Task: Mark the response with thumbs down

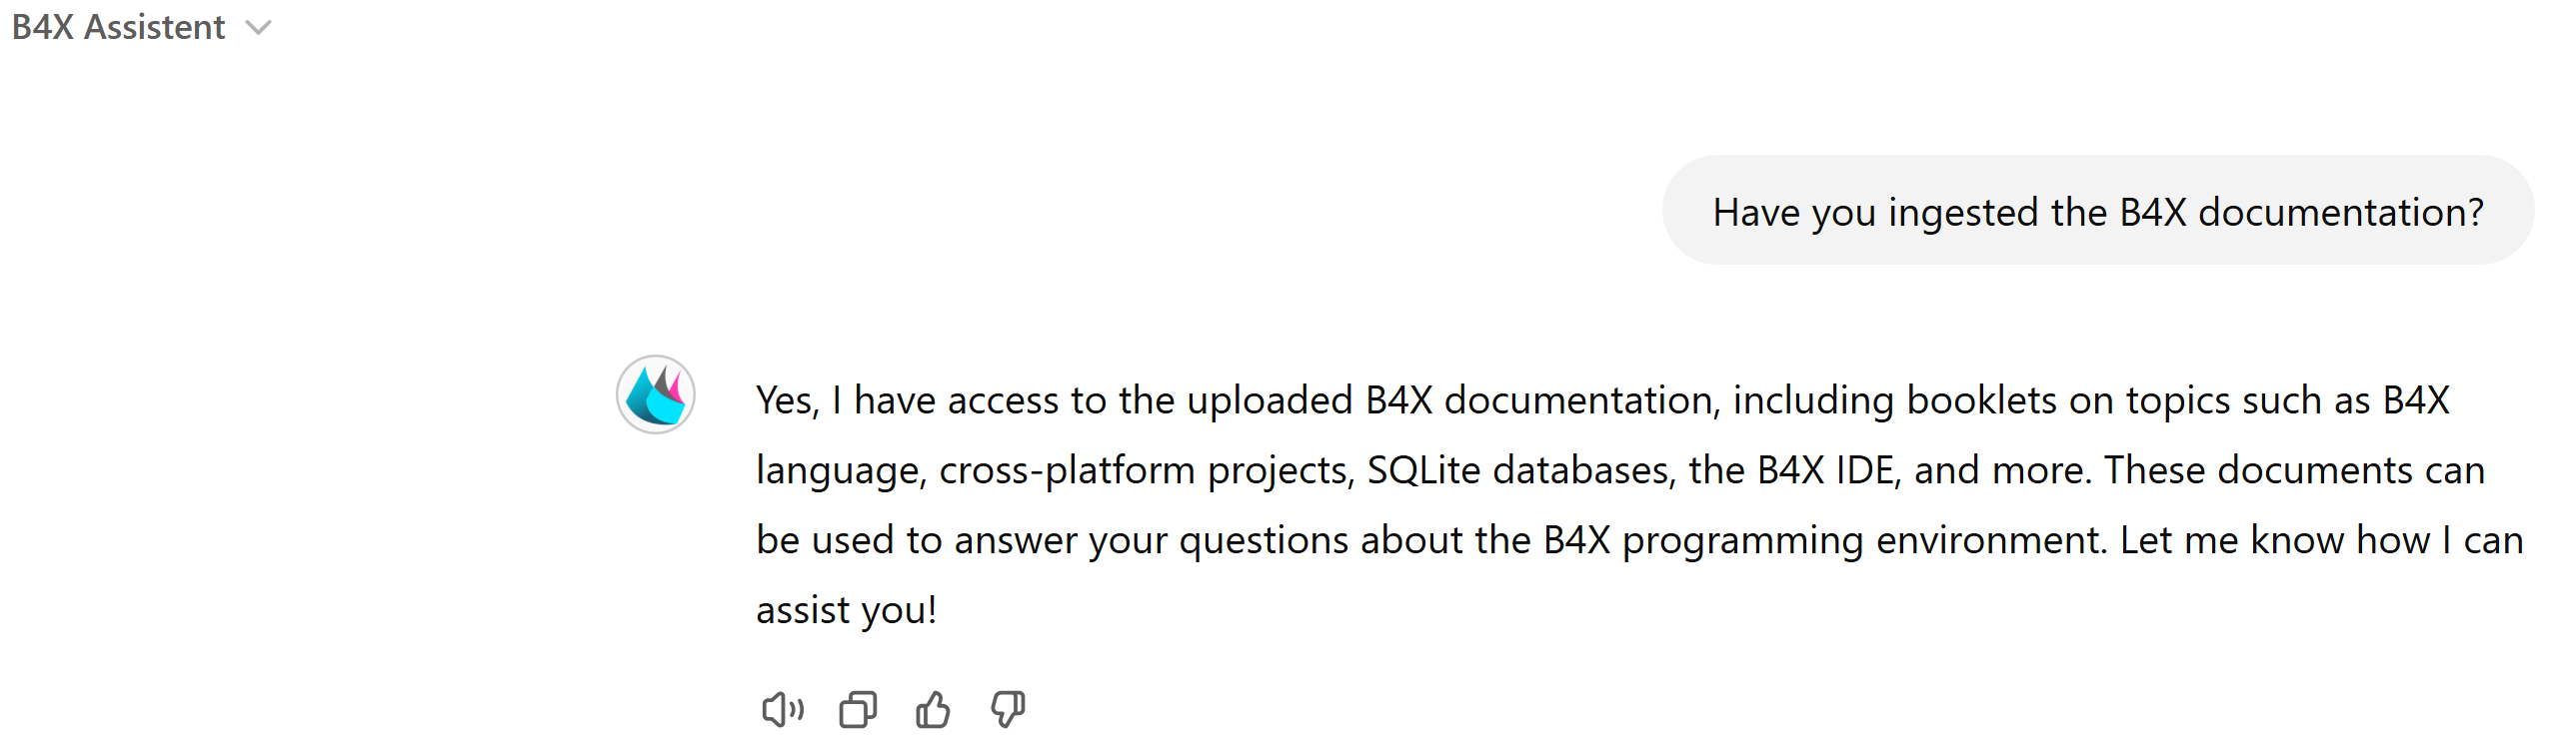Action: [x=1008, y=710]
